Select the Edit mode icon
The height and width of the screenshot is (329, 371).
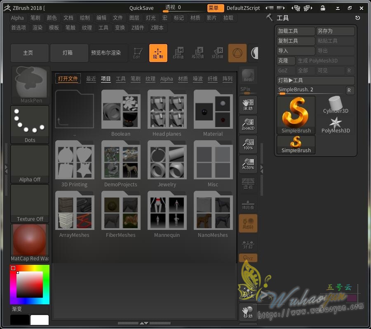(138, 53)
